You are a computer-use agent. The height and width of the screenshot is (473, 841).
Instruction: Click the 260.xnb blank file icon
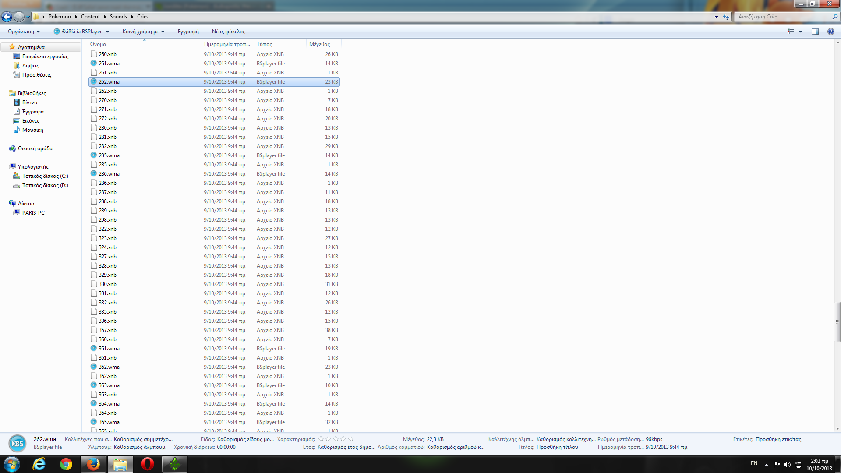tap(94, 54)
